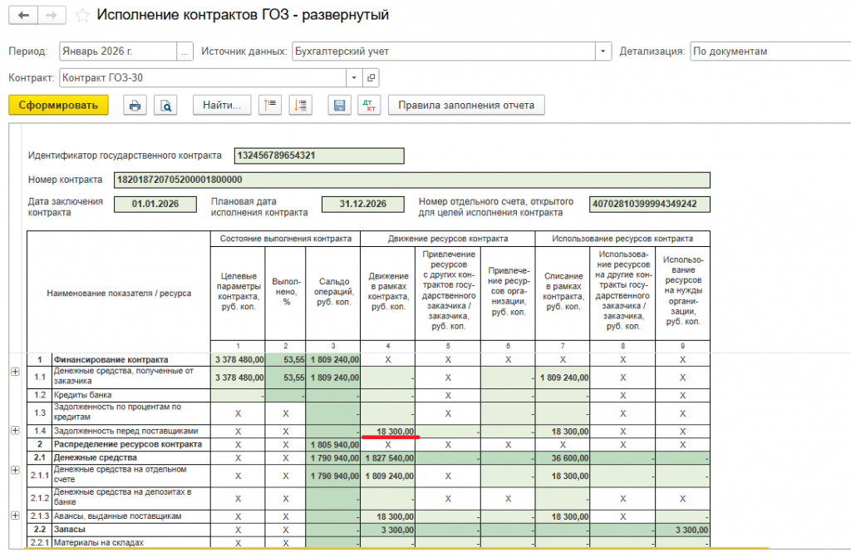Click row label Кредиты банка
851x558 pixels.
[82, 395]
